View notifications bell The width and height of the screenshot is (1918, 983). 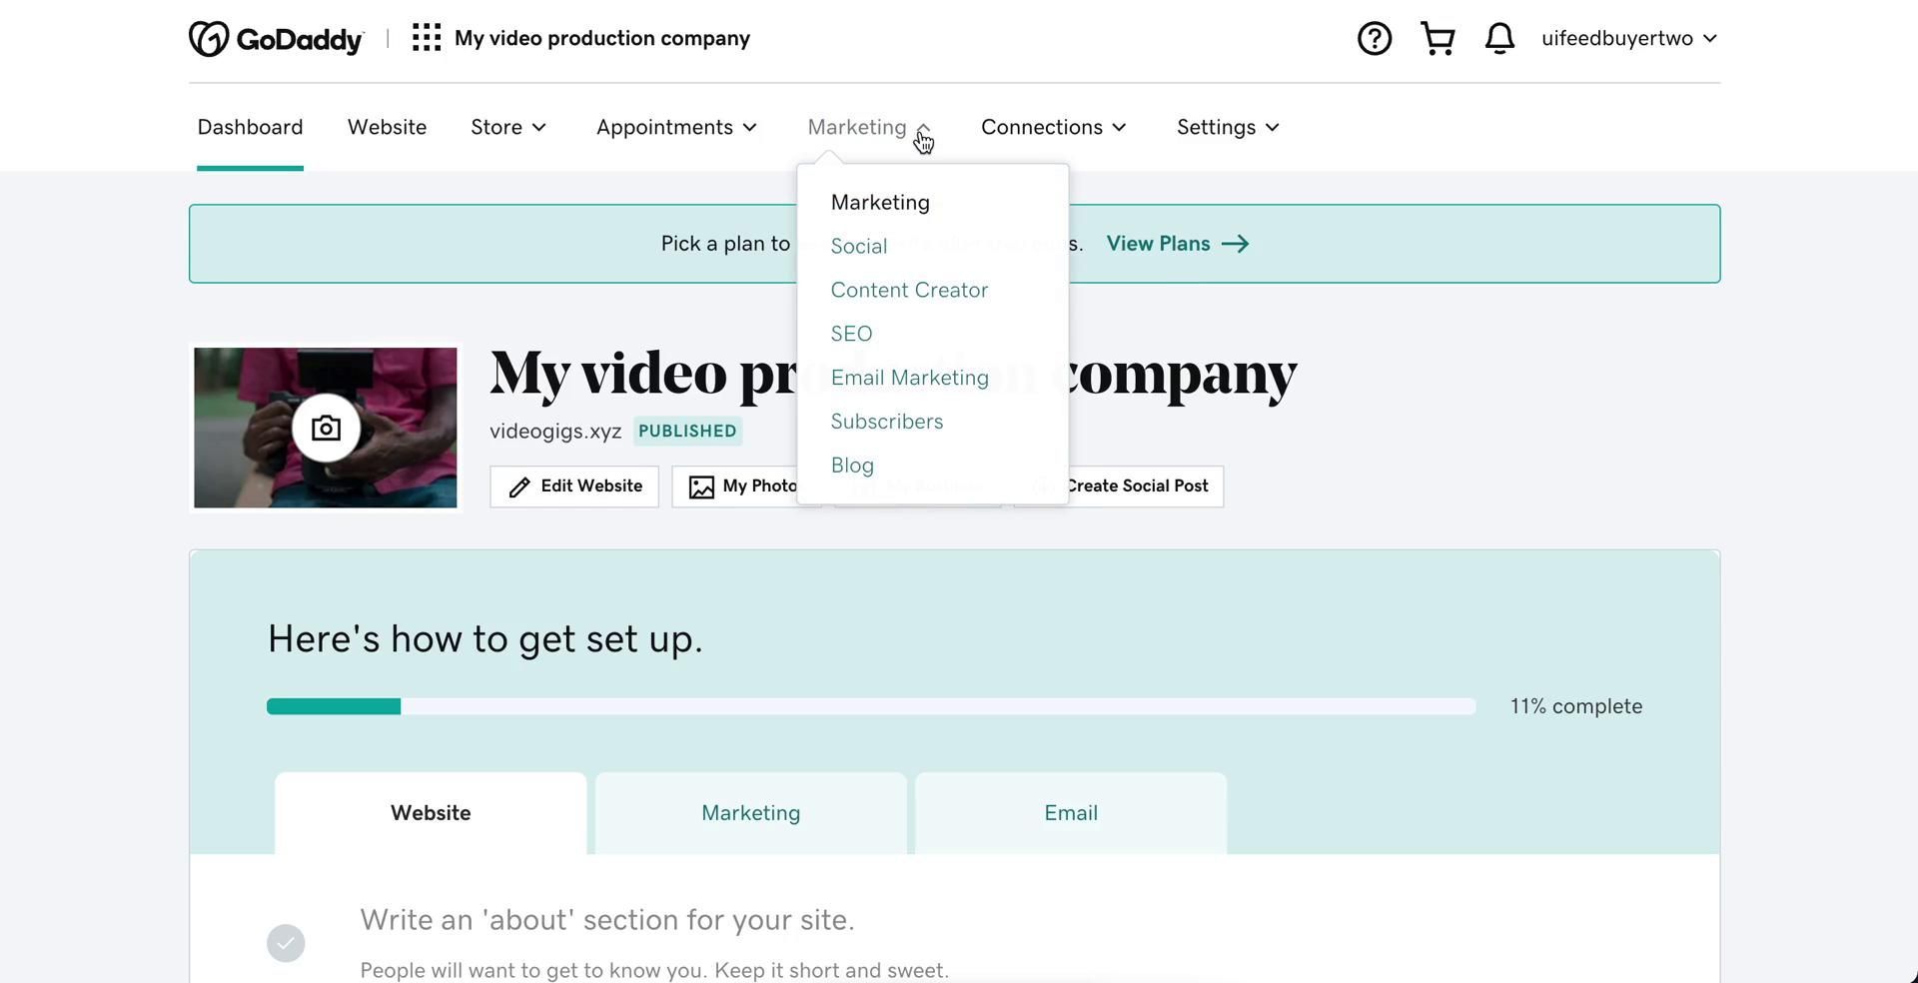point(1498,39)
